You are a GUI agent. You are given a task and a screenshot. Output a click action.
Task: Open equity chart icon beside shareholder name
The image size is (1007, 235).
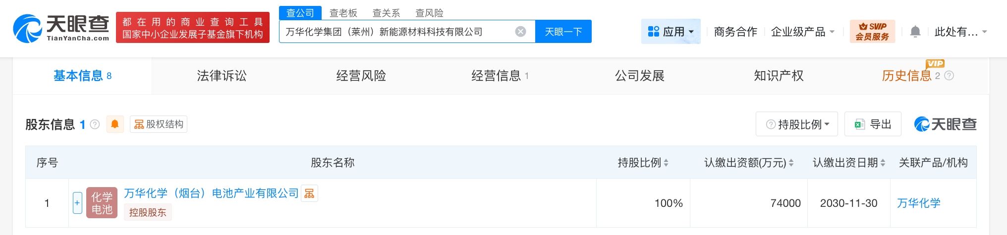pos(309,194)
